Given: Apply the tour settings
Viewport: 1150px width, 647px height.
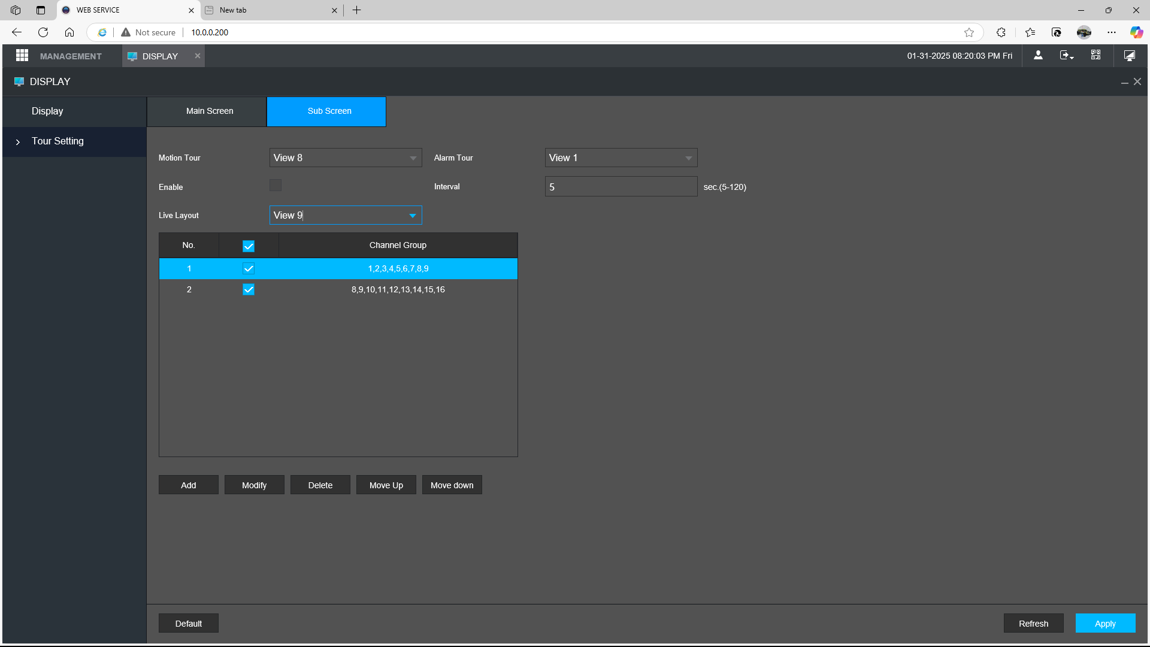Looking at the screenshot, I should coord(1106,624).
